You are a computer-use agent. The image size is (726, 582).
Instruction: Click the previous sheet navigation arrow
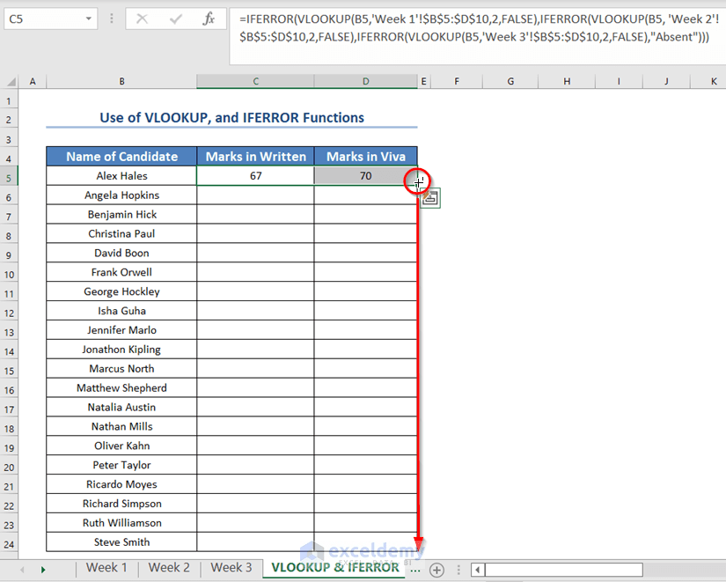coord(21,569)
